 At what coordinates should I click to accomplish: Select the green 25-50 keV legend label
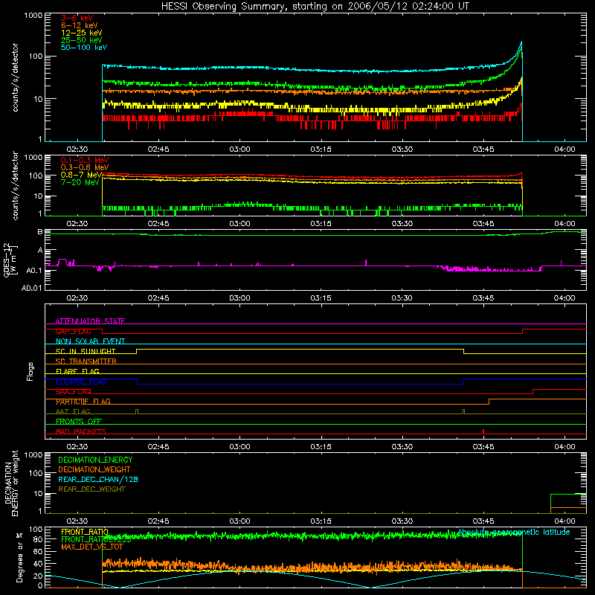click(82, 40)
